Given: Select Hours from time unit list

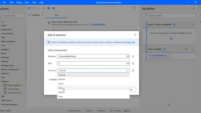Looking at the screenshot, I should [93, 83].
